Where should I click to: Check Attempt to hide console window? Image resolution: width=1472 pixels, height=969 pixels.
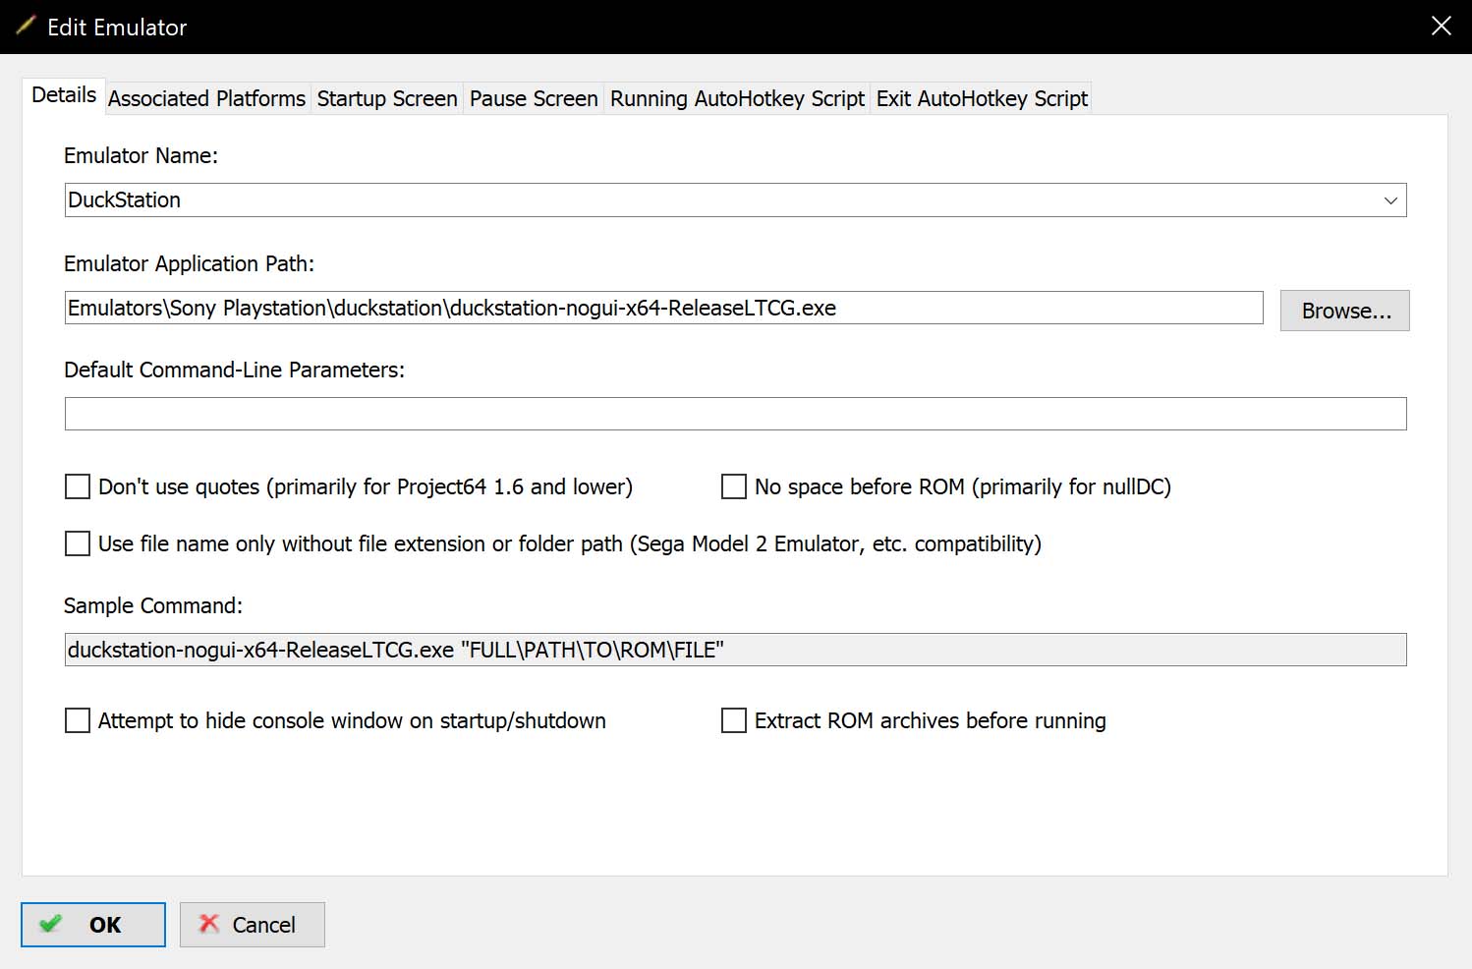click(78, 720)
